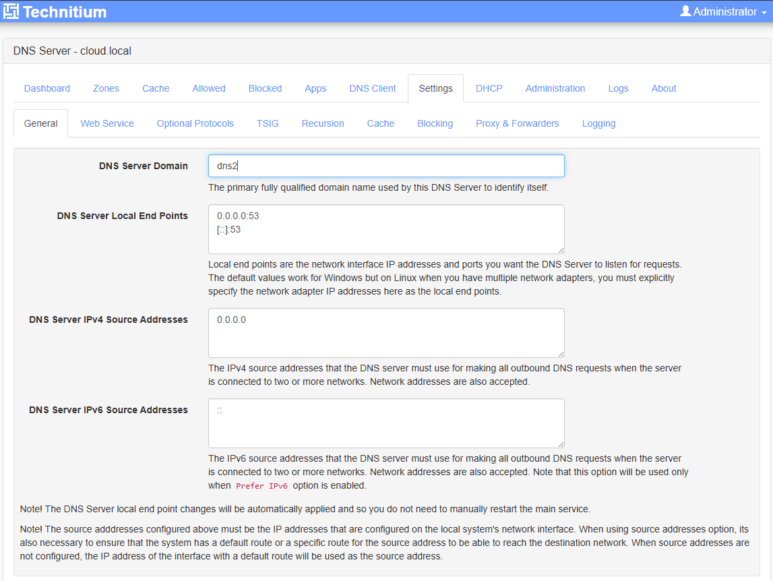773x581 pixels.
Task: Click the Technitium logo icon
Action: coord(11,11)
